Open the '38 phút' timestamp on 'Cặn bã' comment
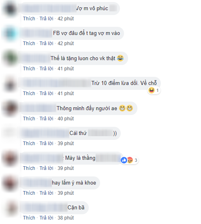The width and height of the screenshot is (201, 224). click(66, 218)
